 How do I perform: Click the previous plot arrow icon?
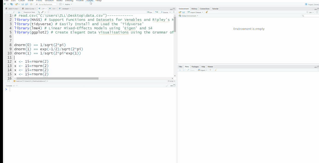pos(180,70)
